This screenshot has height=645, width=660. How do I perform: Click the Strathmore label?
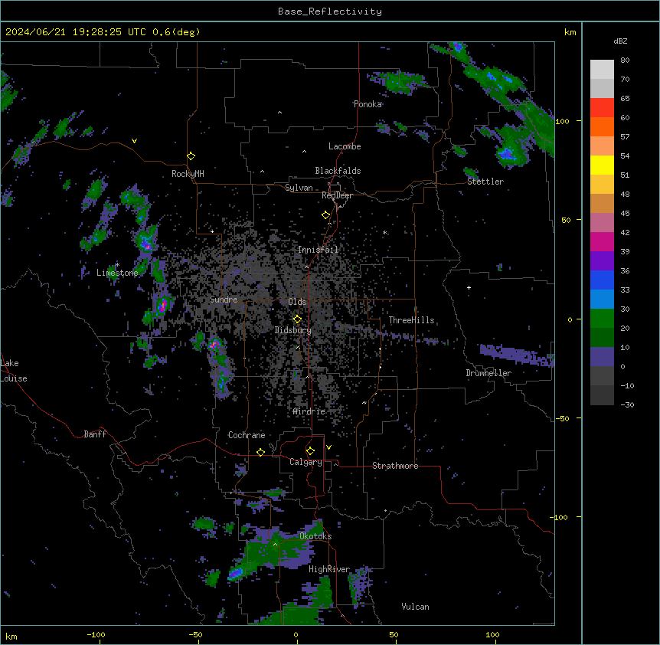point(395,466)
